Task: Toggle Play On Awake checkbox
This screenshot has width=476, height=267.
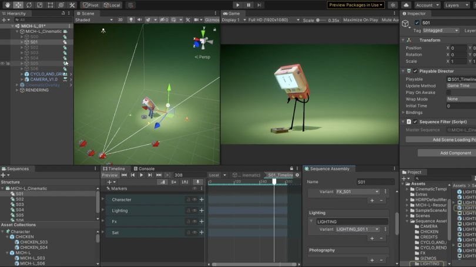Action: (x=448, y=93)
